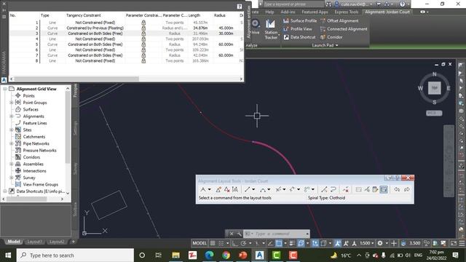Click the 45.000m radius cell
Viewport: 466px width, 262px height.
pos(226,28)
